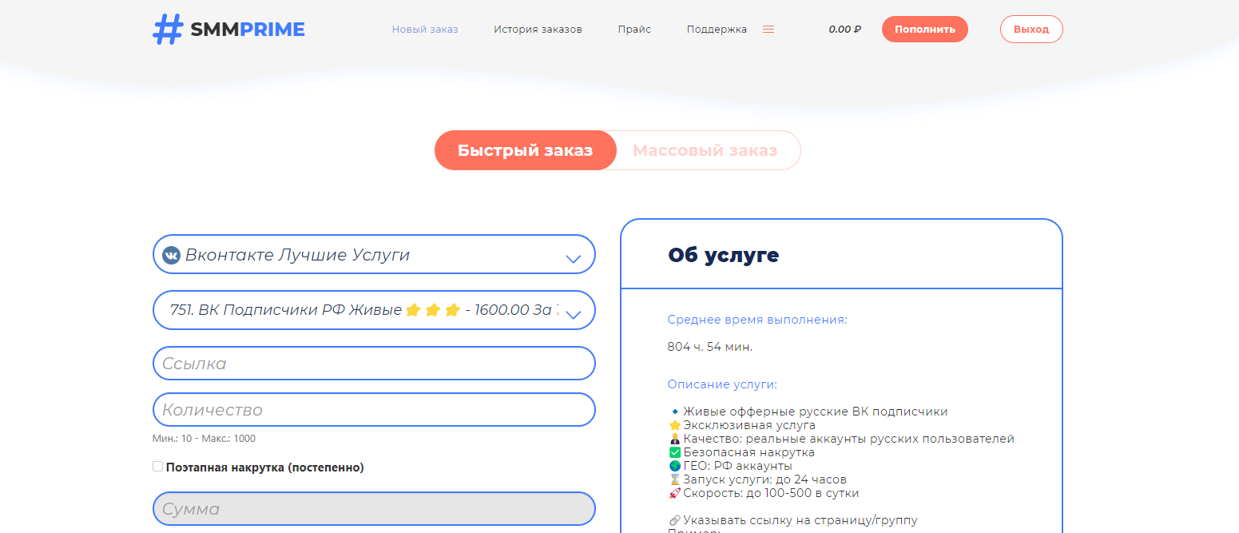Click the Выход logout button

[x=1031, y=30]
